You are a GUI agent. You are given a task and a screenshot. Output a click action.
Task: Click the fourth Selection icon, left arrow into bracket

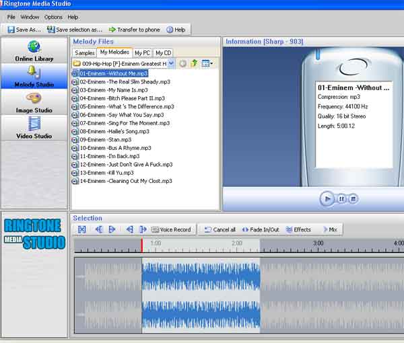click(x=129, y=229)
